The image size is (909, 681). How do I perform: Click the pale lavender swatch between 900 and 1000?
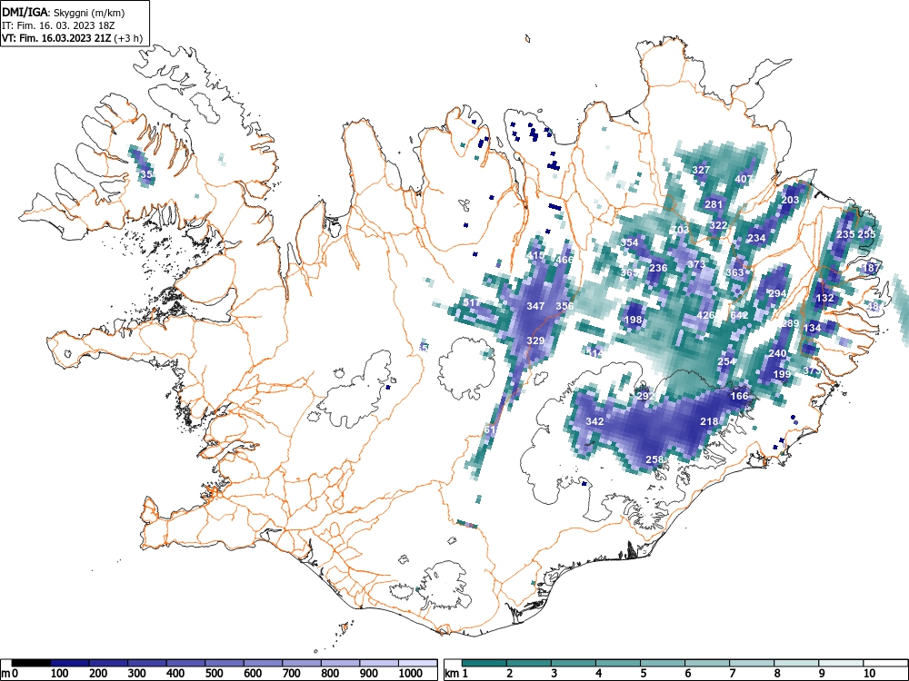point(379,663)
